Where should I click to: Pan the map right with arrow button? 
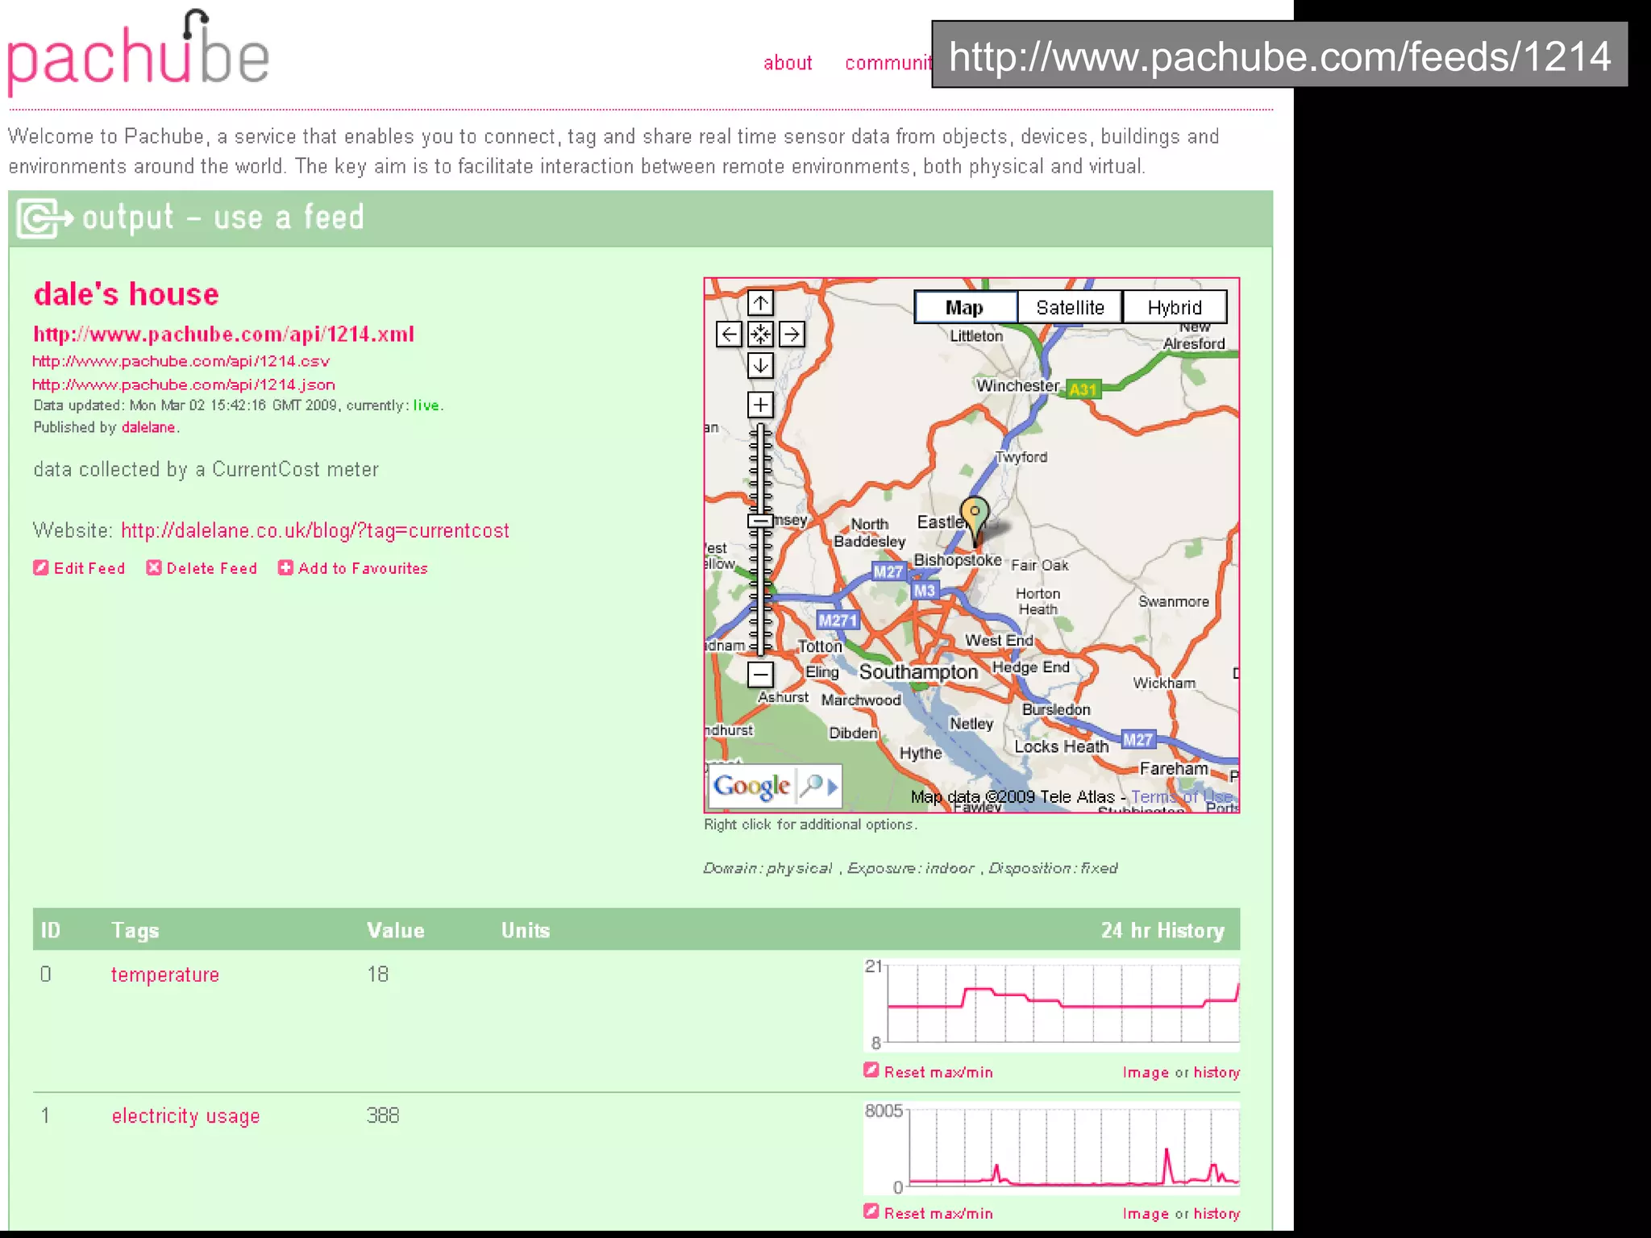792,334
